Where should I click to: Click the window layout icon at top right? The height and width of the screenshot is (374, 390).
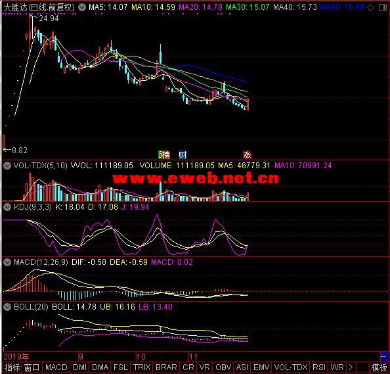click(x=383, y=8)
